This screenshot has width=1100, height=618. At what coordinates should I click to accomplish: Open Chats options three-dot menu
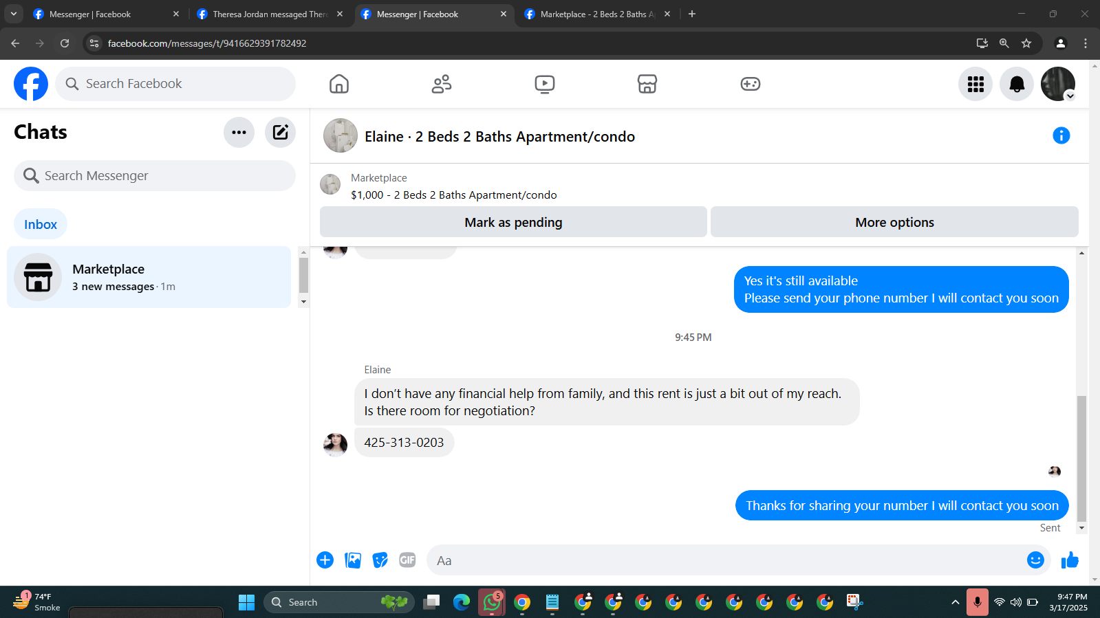point(239,132)
